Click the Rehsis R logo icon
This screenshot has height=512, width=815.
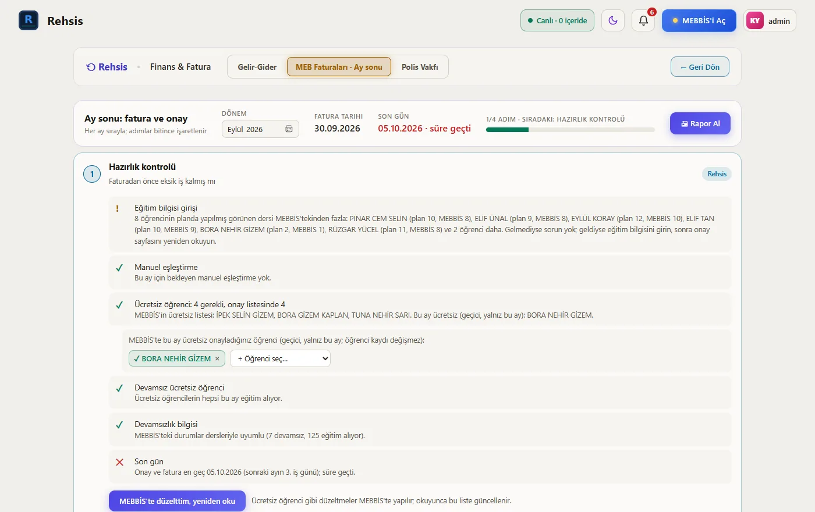pyautogui.click(x=29, y=20)
